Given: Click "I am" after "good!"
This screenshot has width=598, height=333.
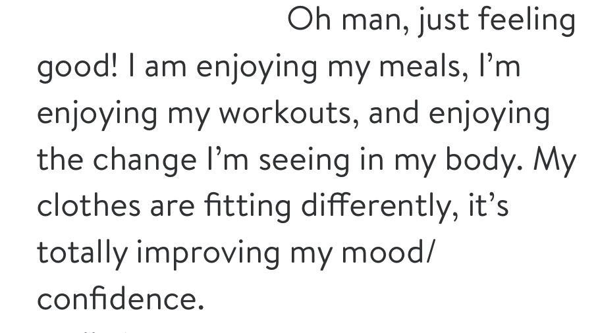Looking at the screenshot, I should point(157,66).
